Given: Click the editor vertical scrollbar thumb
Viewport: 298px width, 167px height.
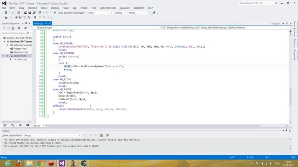Looking at the screenshot, I should (x=291, y=96).
